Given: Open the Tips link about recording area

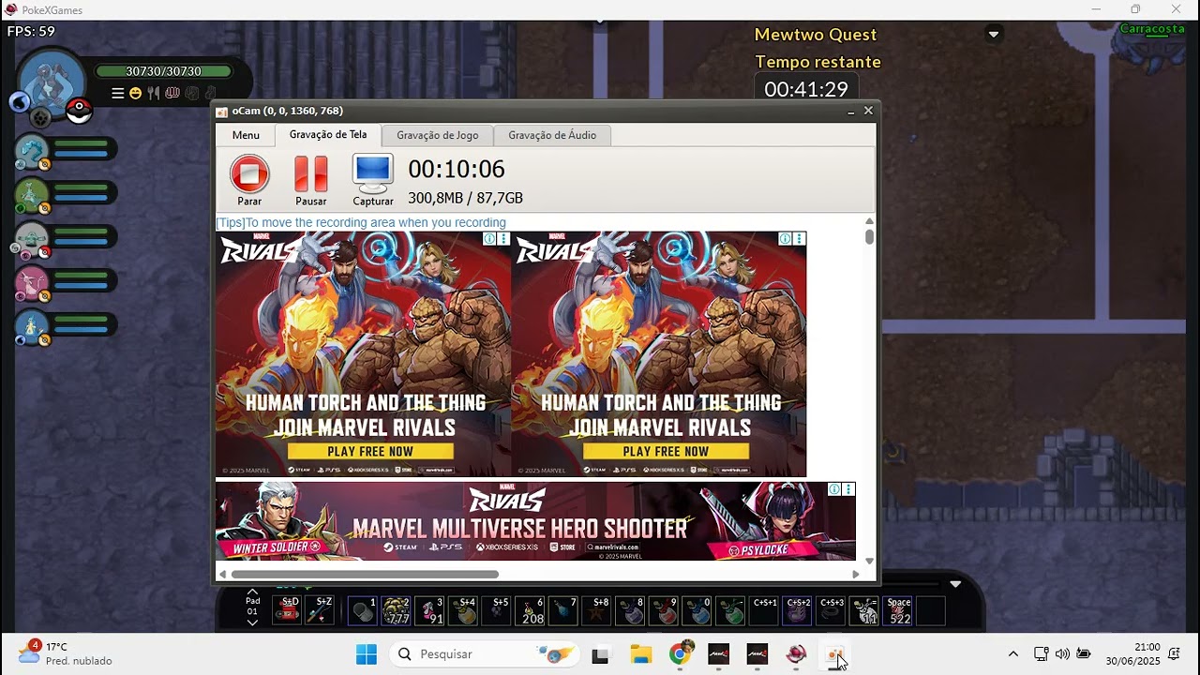Looking at the screenshot, I should 361,222.
